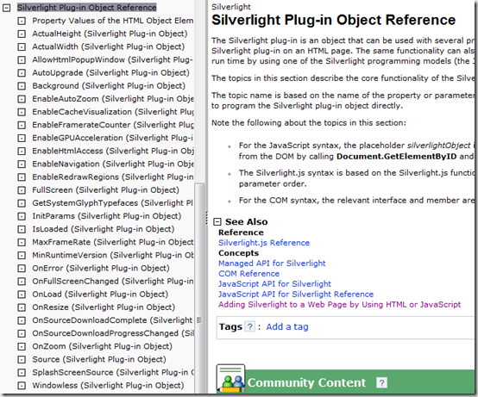Click the Add a tag link
This screenshot has width=478, height=397.
coord(287,326)
